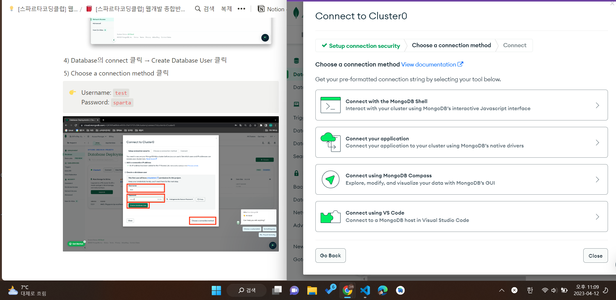Show hidden system tray icons
616x300 pixels.
tap(502, 290)
